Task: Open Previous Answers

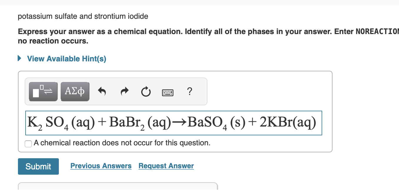Action: click(x=101, y=166)
